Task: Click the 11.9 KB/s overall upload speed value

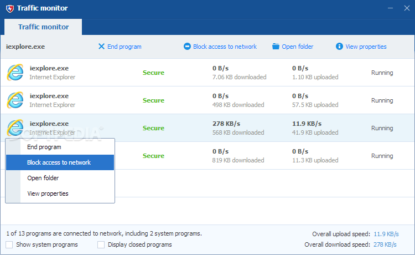Action: [x=386, y=234]
